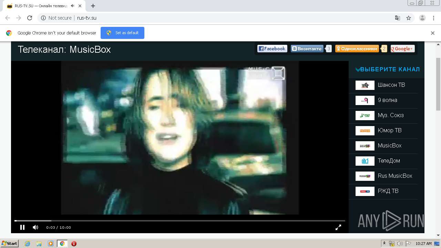Open the Юмор ТВ channel logo
The width and height of the screenshot is (441, 248).
click(365, 131)
